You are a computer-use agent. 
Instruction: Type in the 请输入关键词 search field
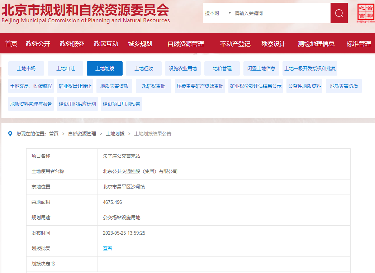point(280,13)
